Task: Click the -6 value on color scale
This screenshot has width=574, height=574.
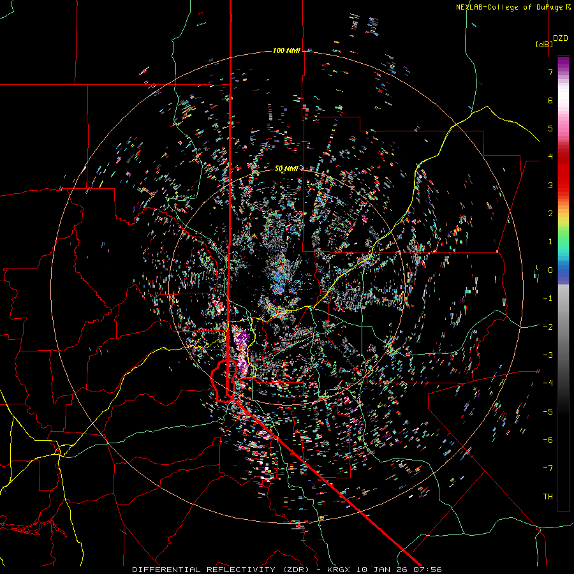Action: click(x=548, y=439)
